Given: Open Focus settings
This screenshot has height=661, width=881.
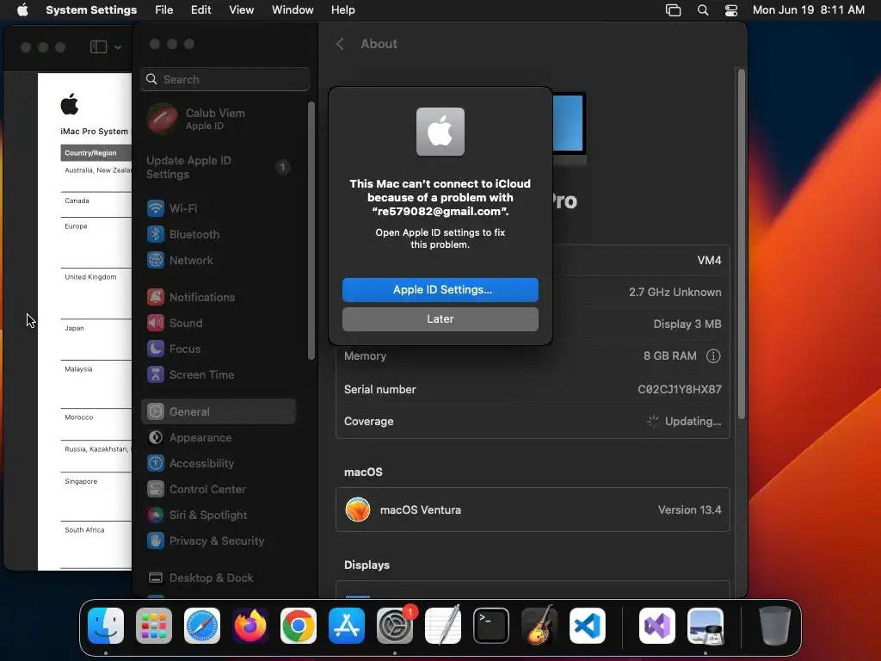Looking at the screenshot, I should pos(218,349).
